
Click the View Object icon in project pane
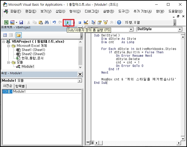pyautogui.click(x=11, y=35)
